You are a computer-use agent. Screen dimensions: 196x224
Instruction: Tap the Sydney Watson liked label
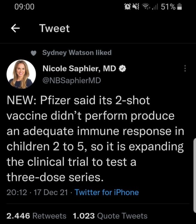77,53
